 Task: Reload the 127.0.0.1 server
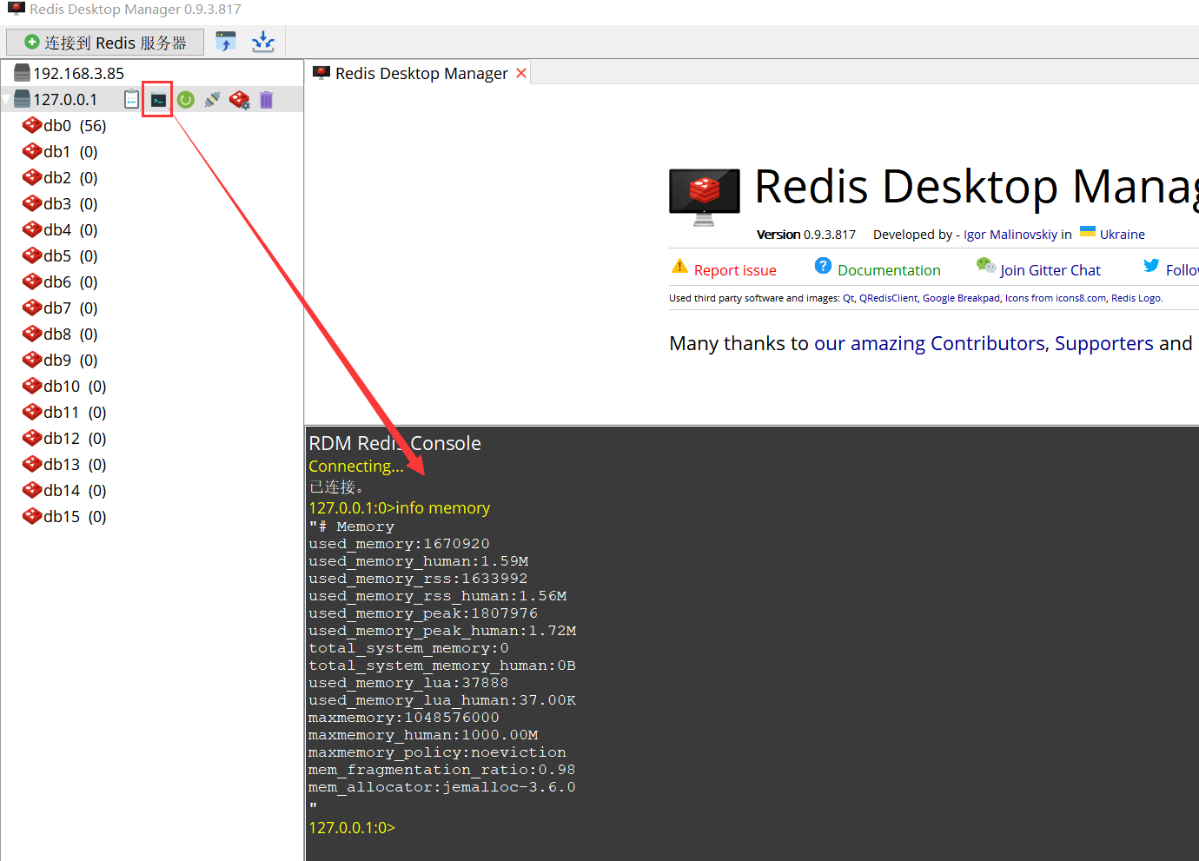pyautogui.click(x=186, y=100)
